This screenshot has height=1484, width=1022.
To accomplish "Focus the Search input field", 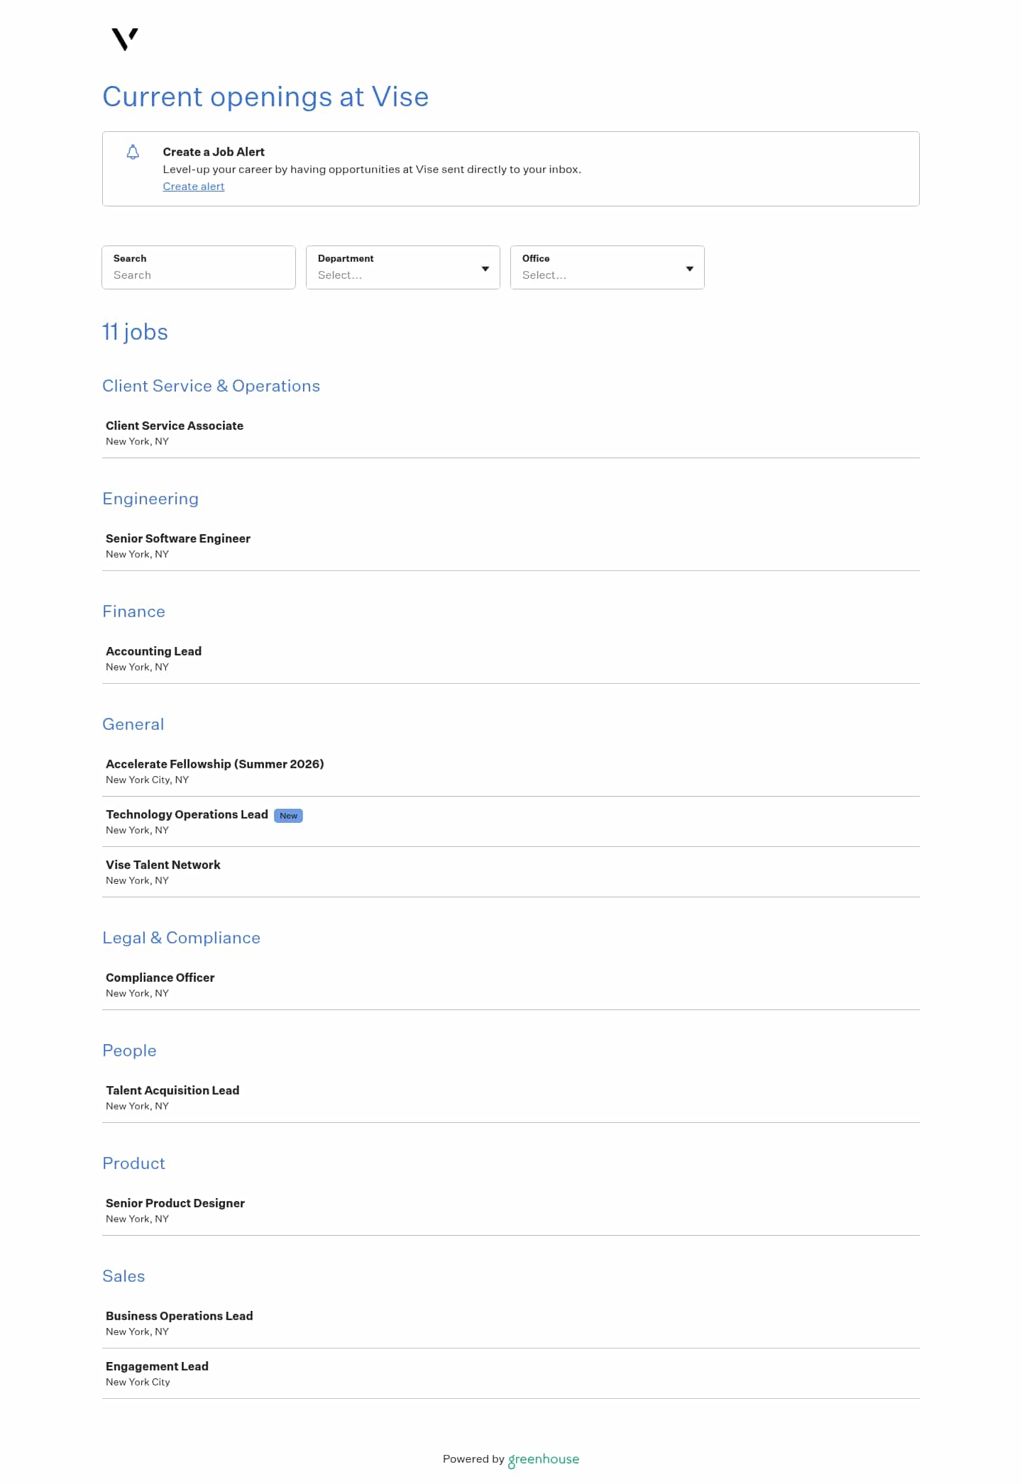I will [199, 275].
